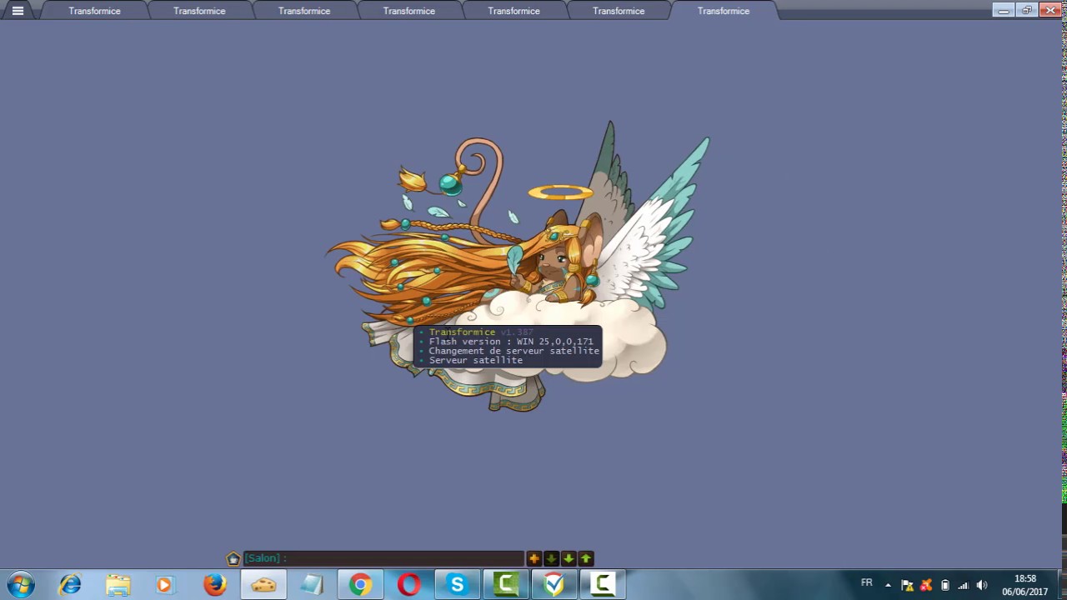
Task: Open Skype from the taskbar
Action: click(457, 585)
